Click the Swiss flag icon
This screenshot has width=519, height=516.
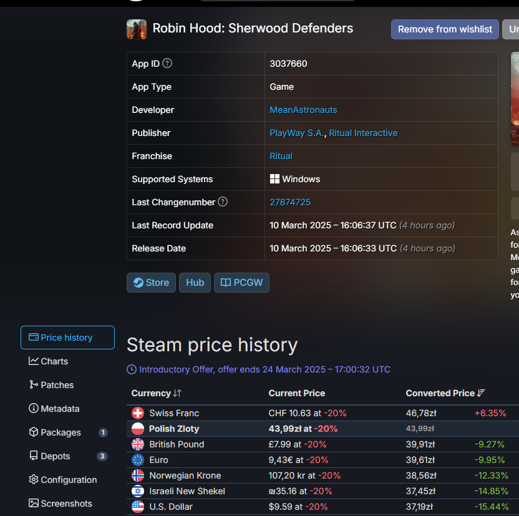point(138,413)
